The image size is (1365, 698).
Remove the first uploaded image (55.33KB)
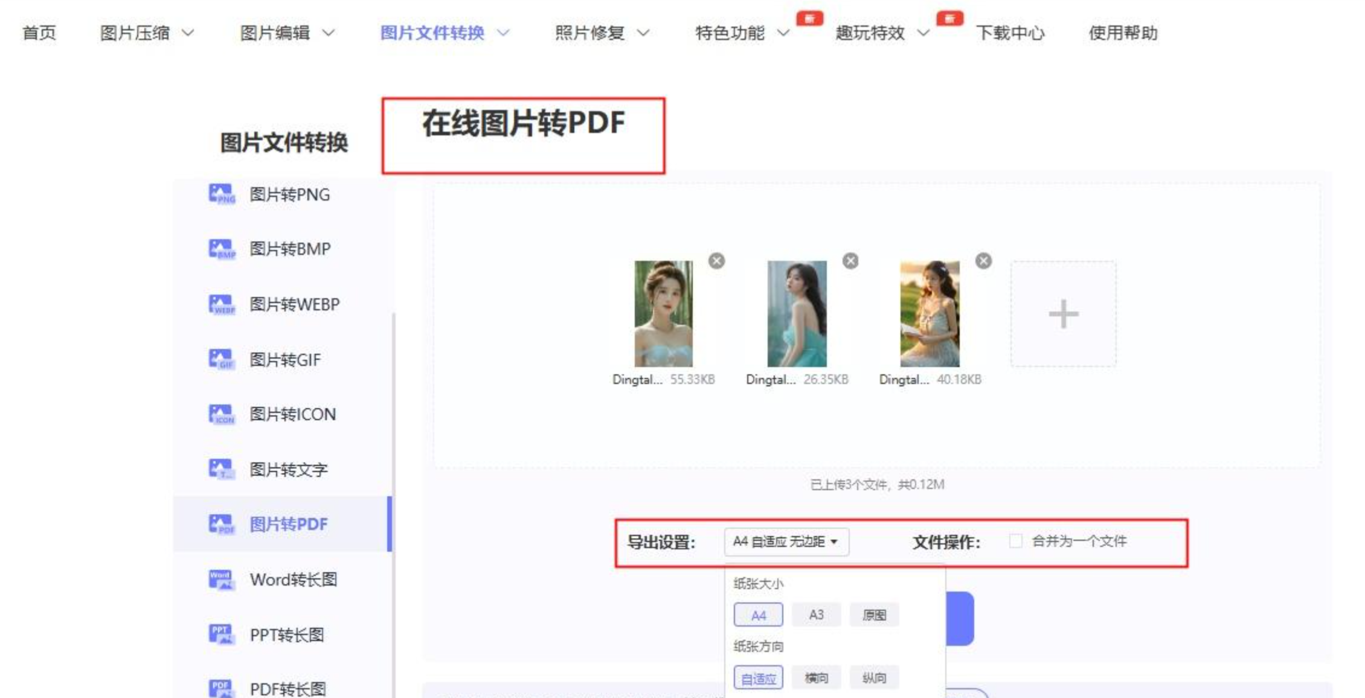[x=716, y=261]
